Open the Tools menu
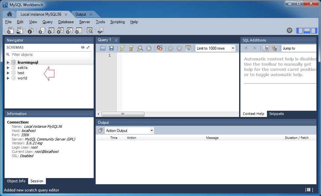Viewport: 321px width, 196px height. click(100, 22)
